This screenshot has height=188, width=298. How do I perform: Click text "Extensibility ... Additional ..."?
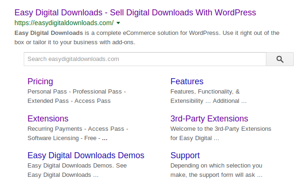pos(209,101)
